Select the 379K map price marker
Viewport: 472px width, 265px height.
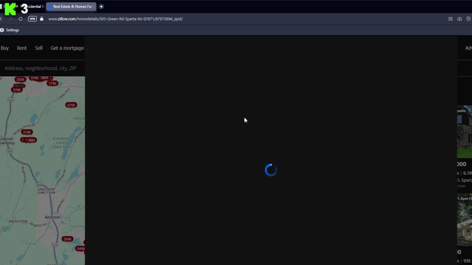pos(34,78)
